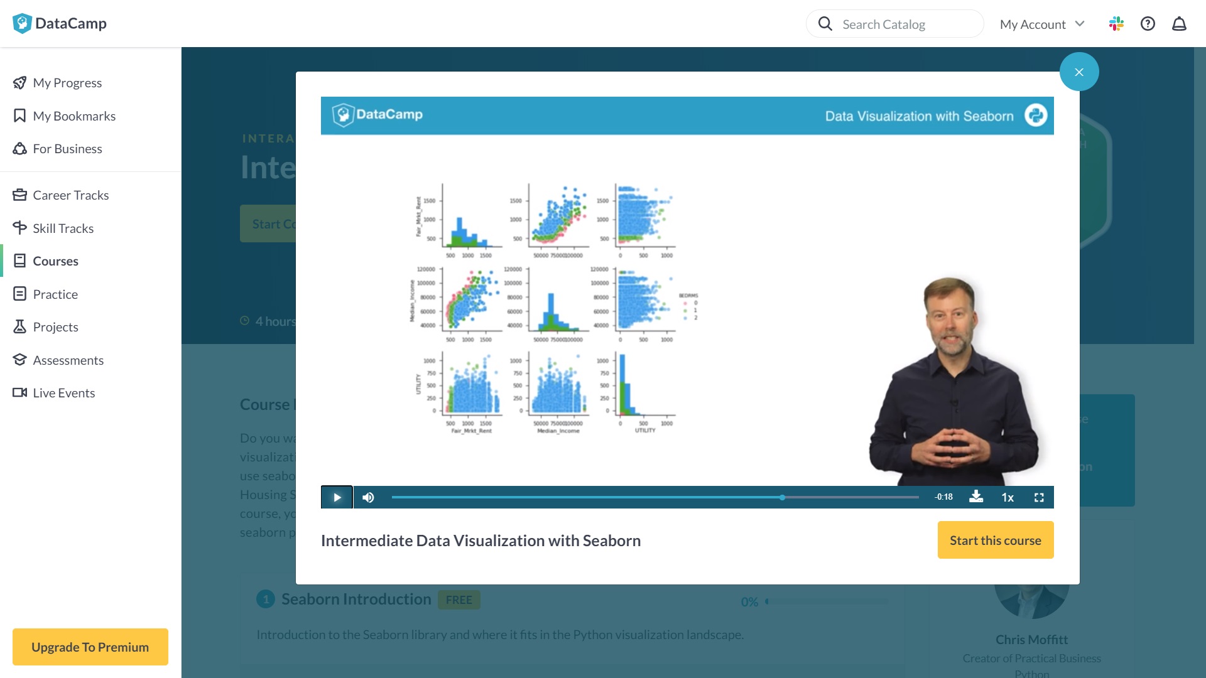Open the Slack community icon

pos(1116,24)
